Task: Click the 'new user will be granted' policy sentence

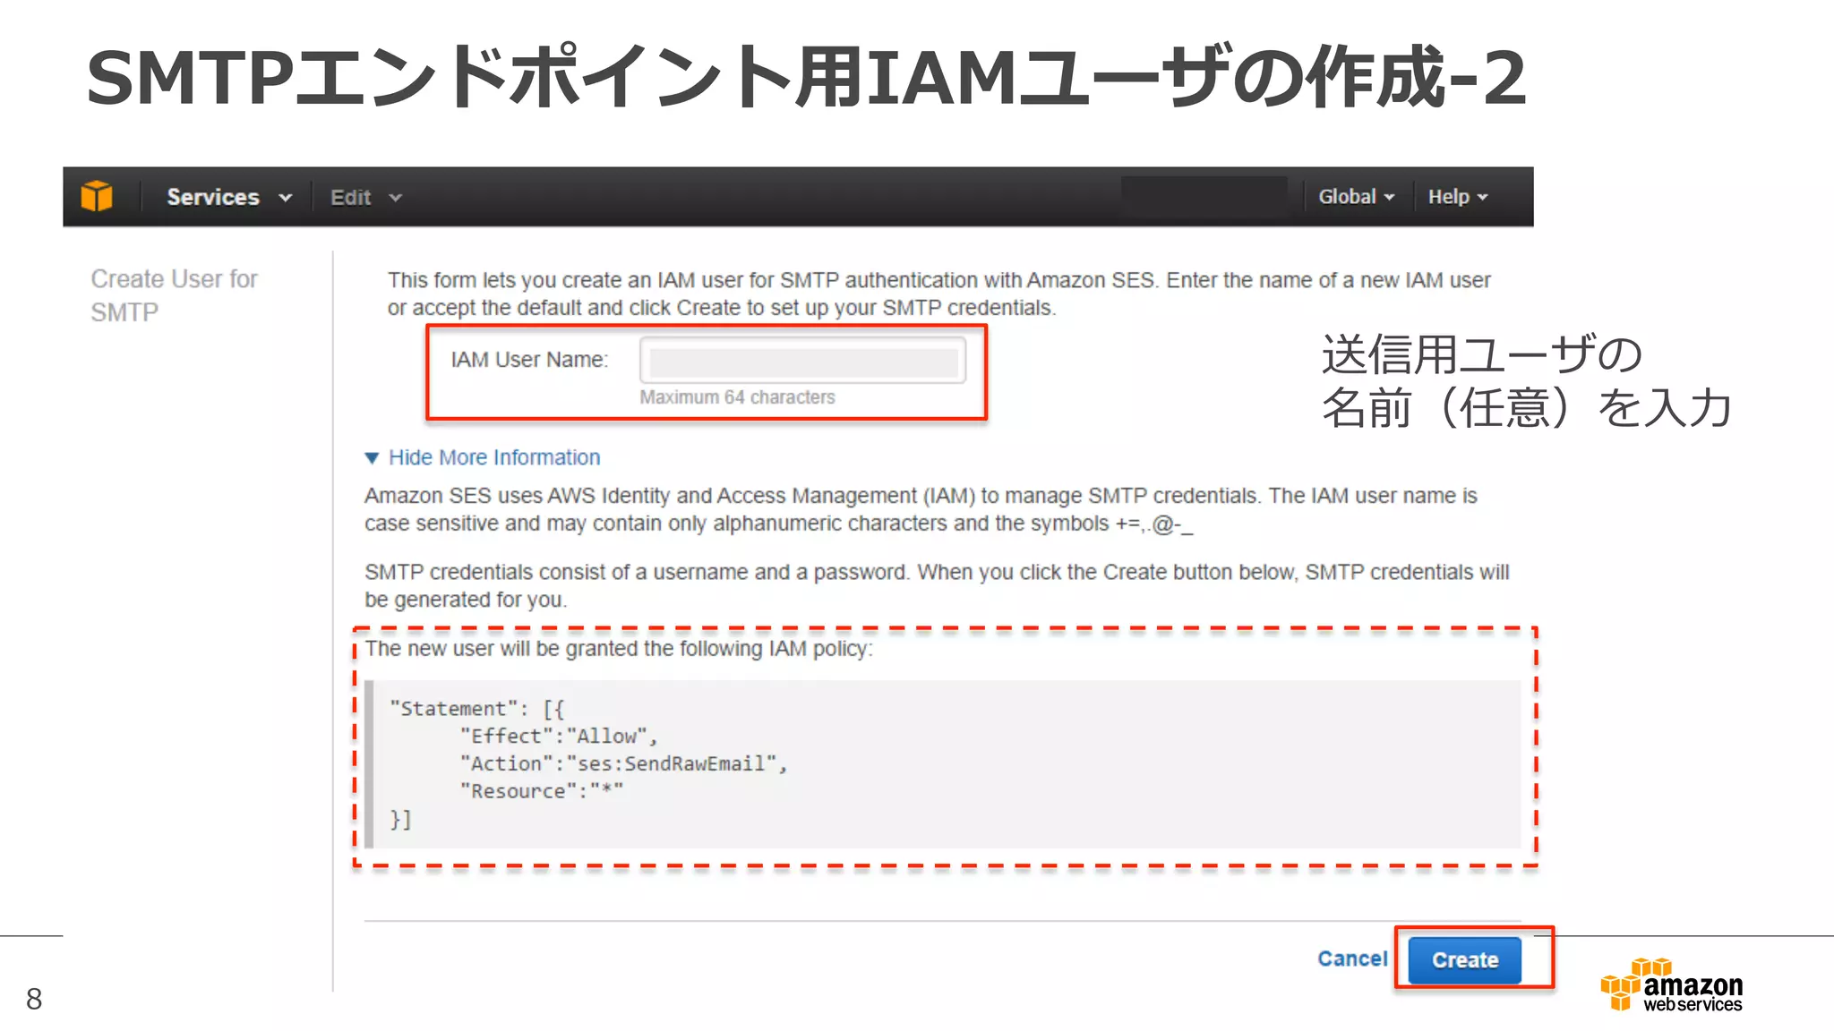Action: click(x=618, y=649)
